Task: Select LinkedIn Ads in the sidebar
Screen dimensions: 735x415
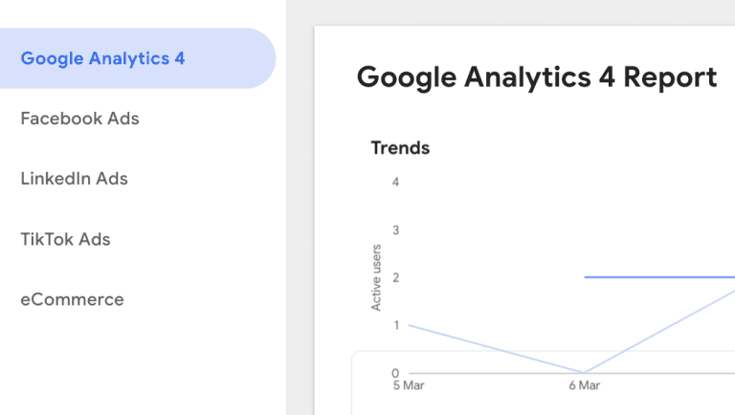Action: click(74, 179)
